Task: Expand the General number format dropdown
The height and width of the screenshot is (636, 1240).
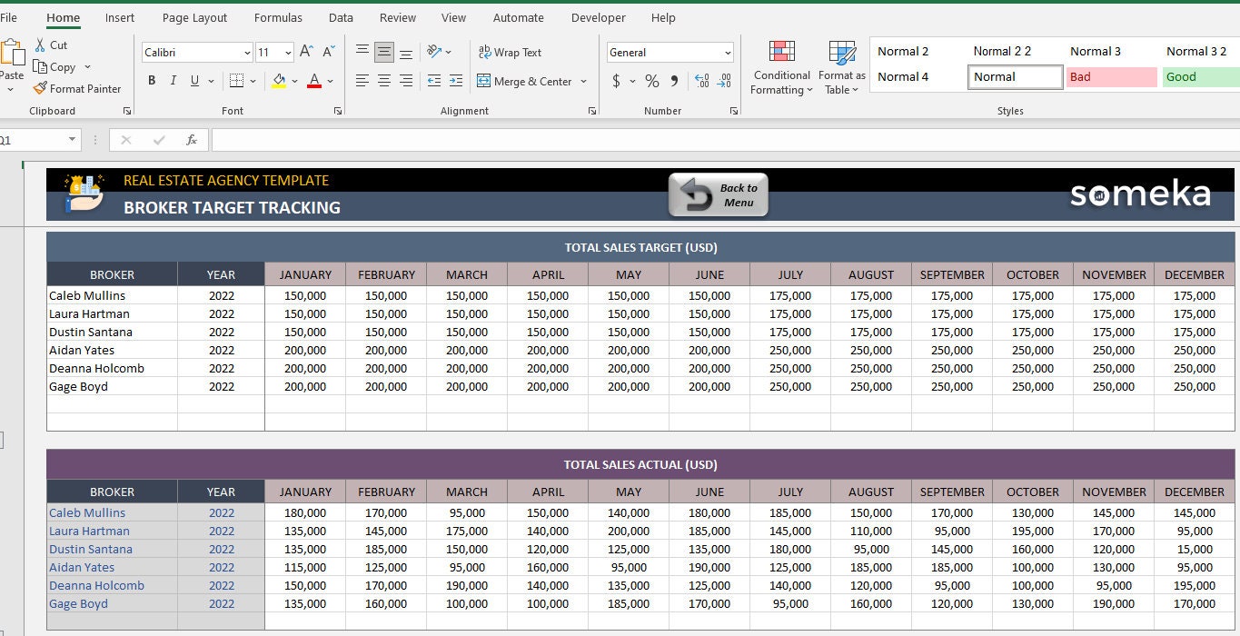Action: pos(729,52)
